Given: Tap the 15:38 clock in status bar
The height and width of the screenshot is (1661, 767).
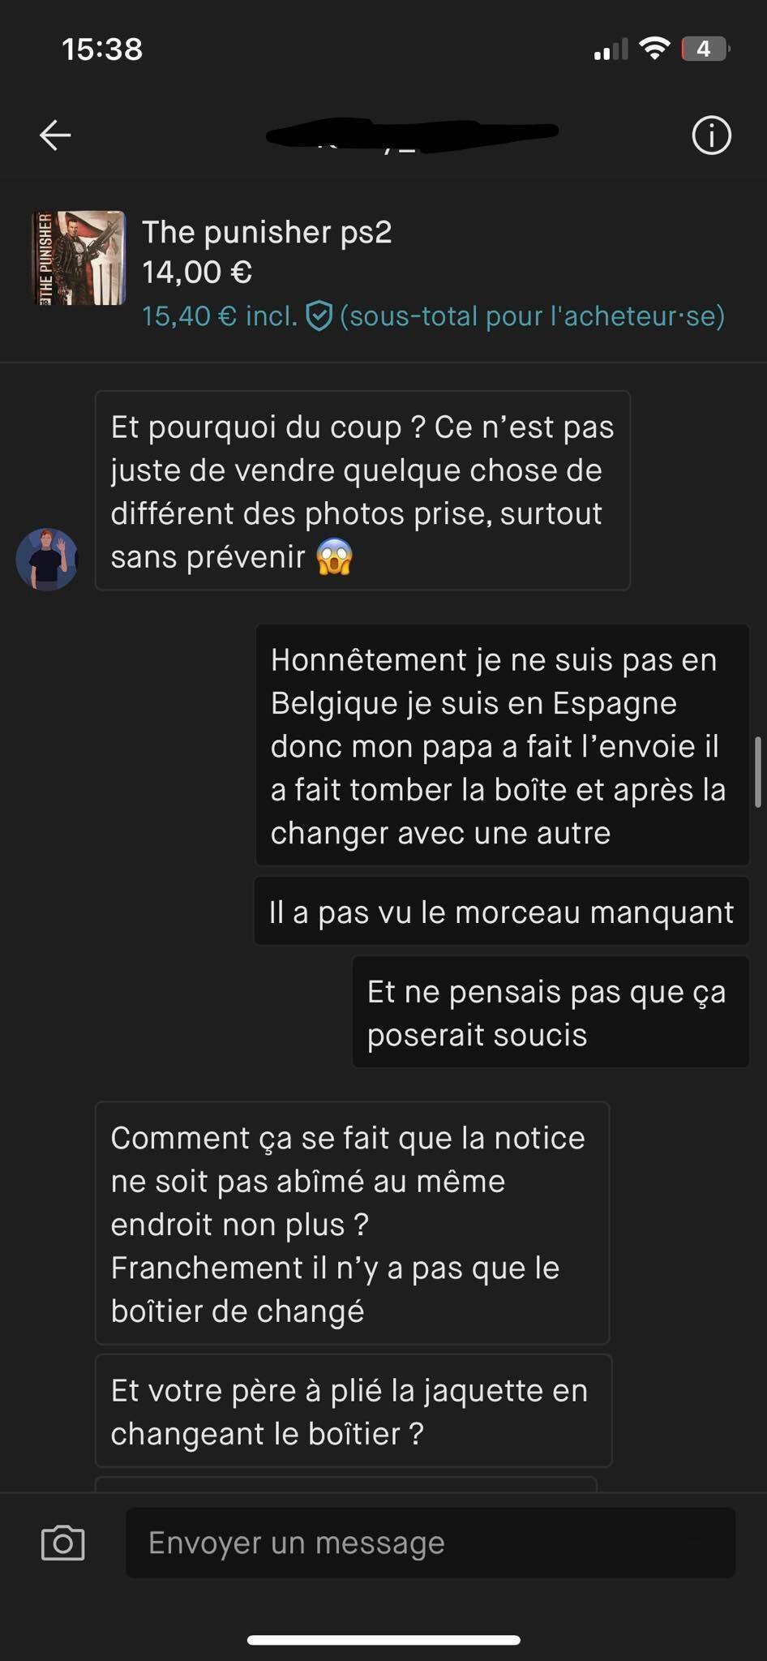Looking at the screenshot, I should coord(102,49).
